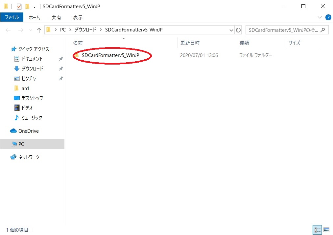This screenshot has width=333, height=235.
Task: Expand the ribbon with the chevron
Action: click(320, 17)
